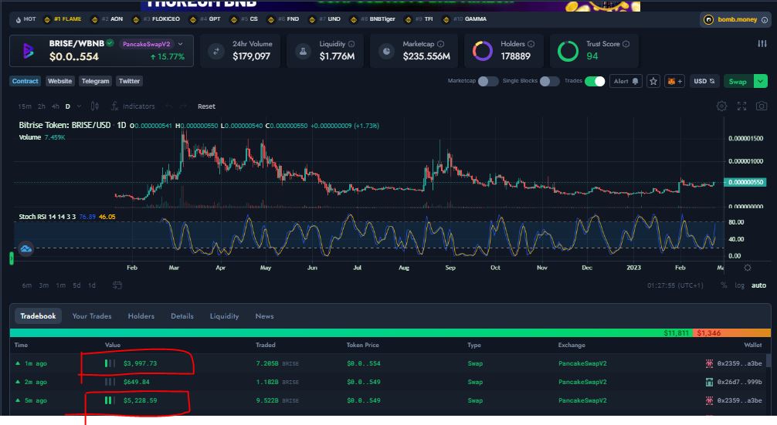
Task: Open trending token #10 GAMMA
Action: tap(465, 19)
